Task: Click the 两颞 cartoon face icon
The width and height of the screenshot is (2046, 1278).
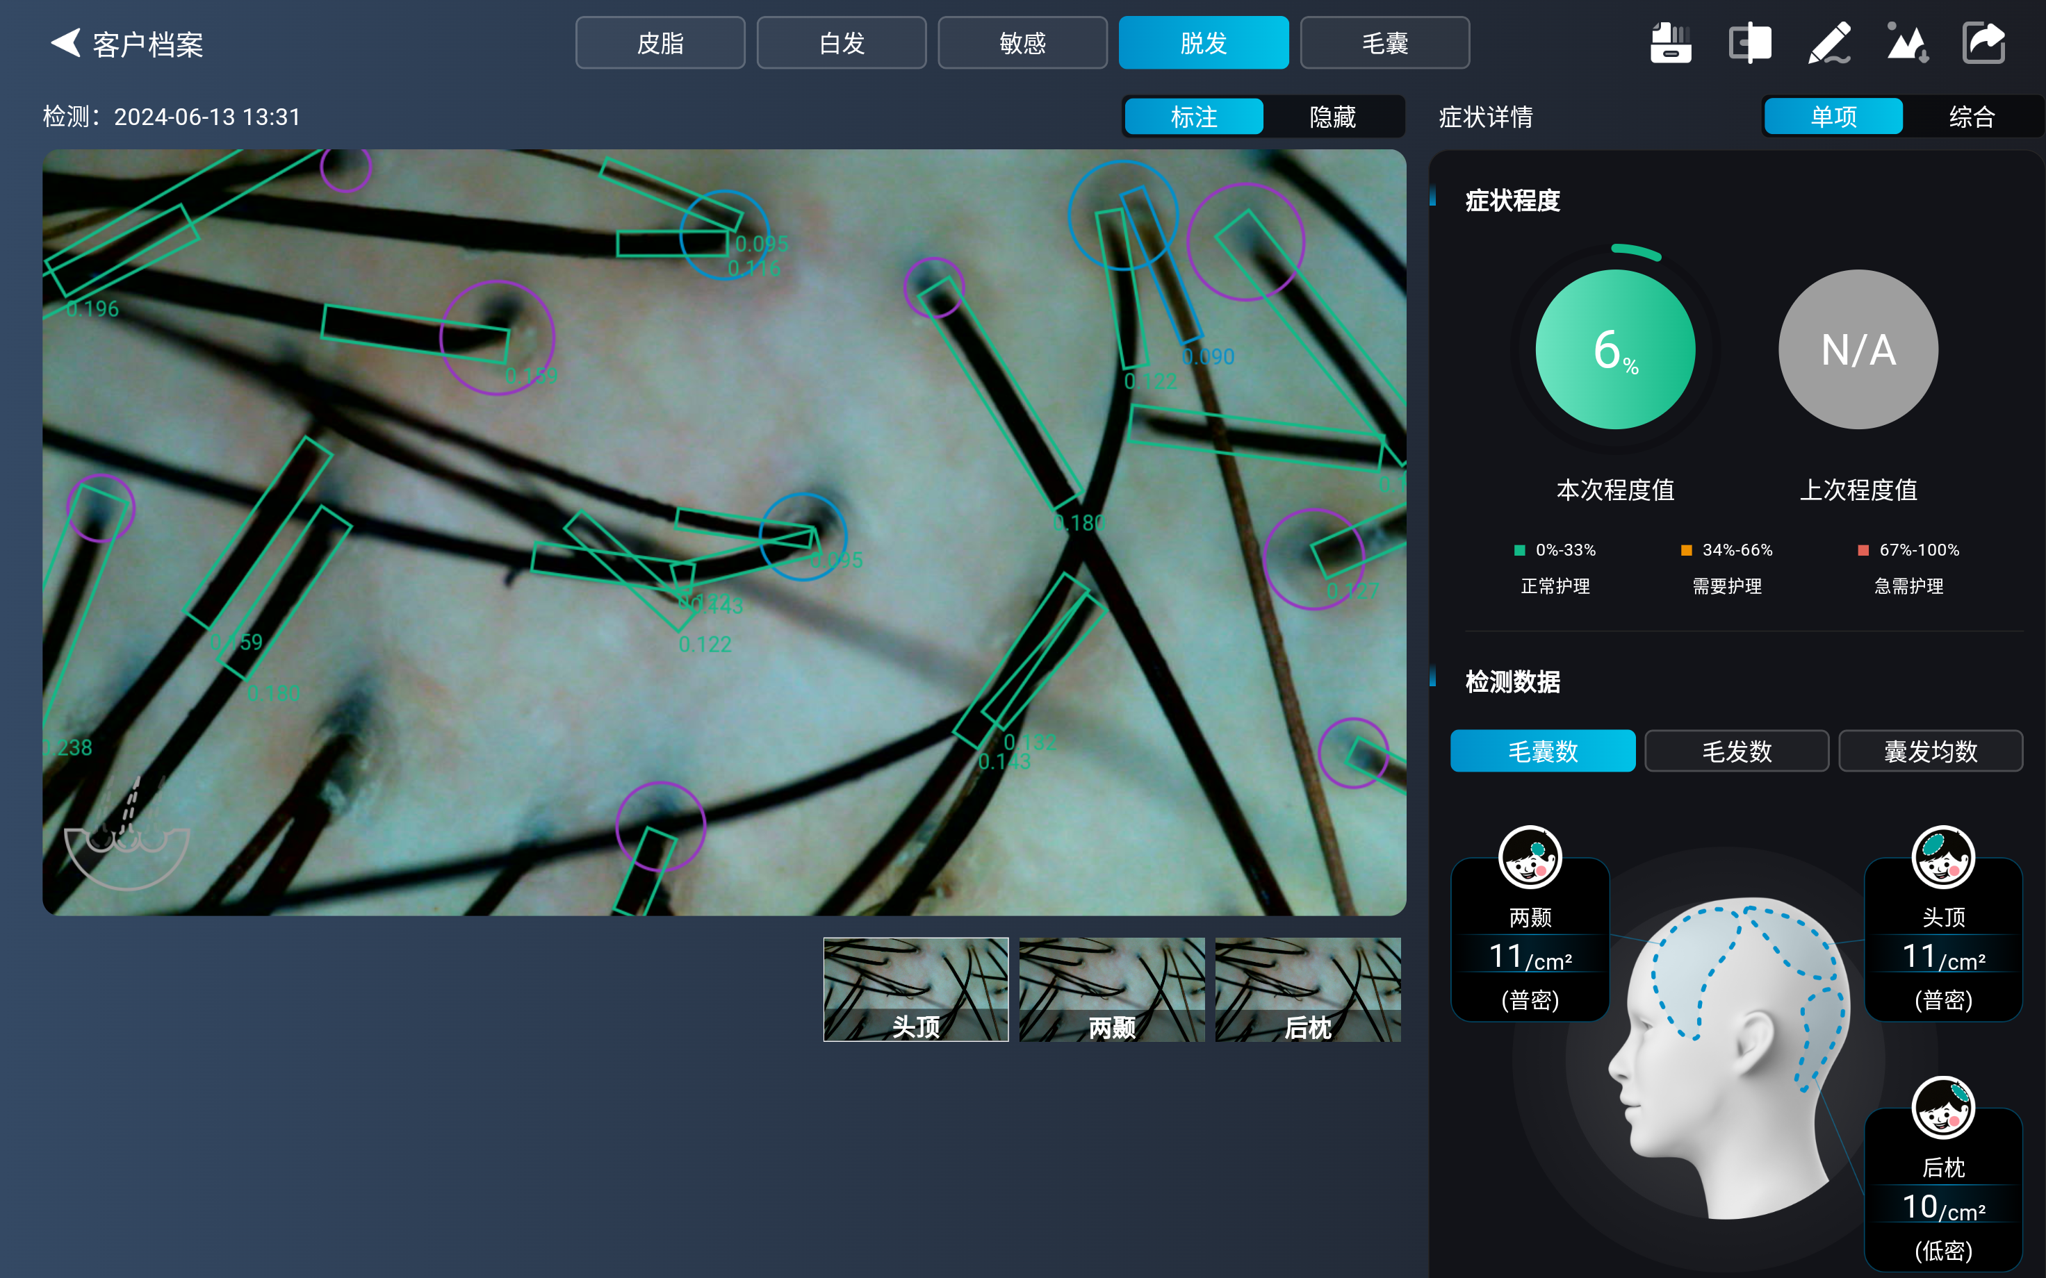Action: pos(1530,857)
